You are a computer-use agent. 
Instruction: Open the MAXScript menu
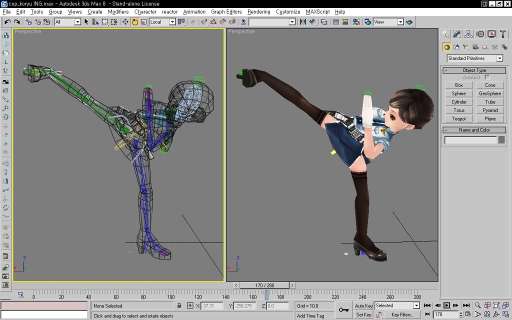tap(317, 12)
